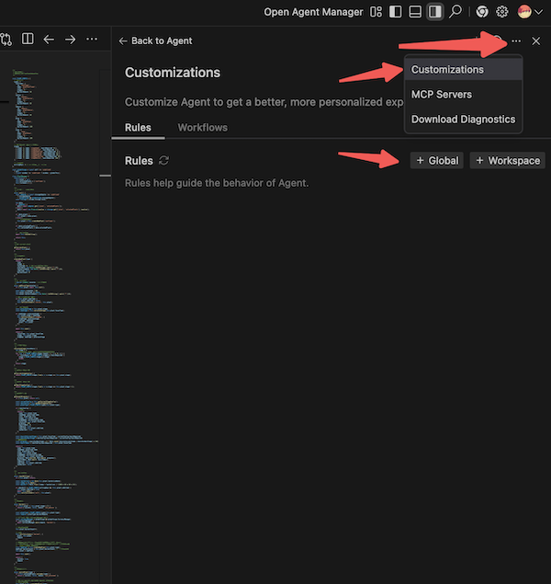The image size is (551, 584).
Task: Toggle the primary side bar
Action: (396, 12)
